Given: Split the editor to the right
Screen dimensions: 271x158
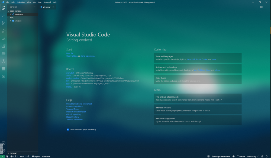Looking at the screenshot, I should pyautogui.click(x=261, y=7).
